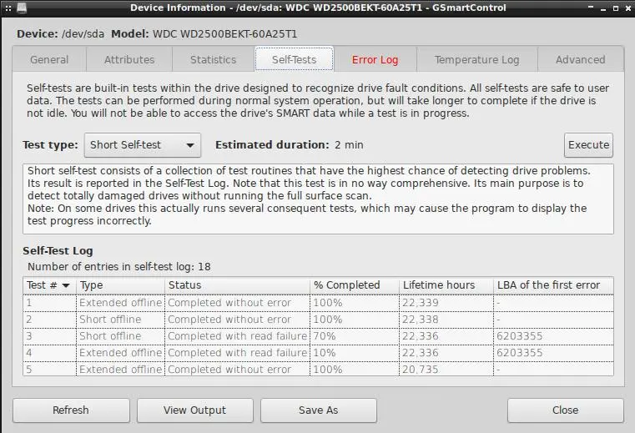Image resolution: width=635 pixels, height=433 pixels.
Task: Open the Statistics tab
Action: (x=213, y=59)
